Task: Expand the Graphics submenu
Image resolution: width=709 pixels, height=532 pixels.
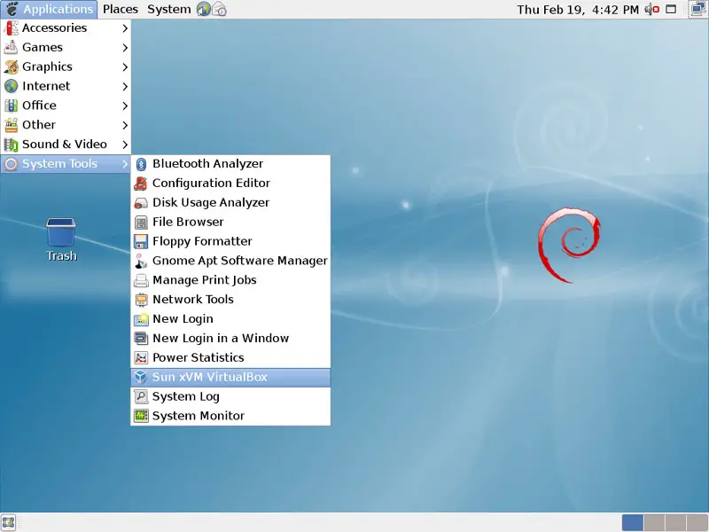Action: click(x=66, y=67)
